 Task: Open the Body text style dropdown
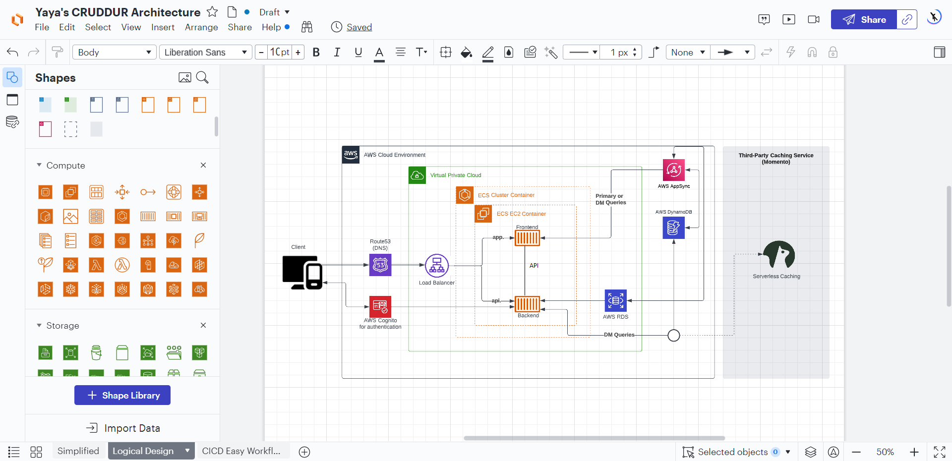click(x=115, y=52)
